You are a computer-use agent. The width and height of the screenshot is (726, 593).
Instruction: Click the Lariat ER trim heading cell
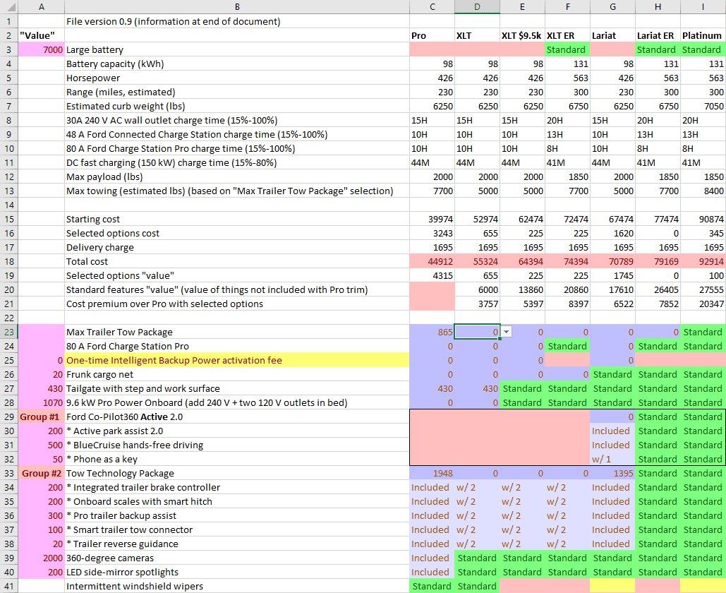tap(658, 35)
